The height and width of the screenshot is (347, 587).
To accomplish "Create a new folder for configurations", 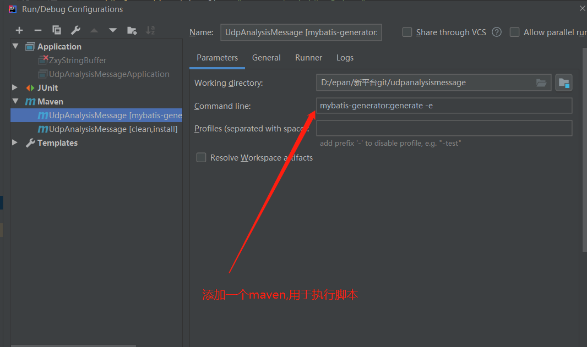I will tap(132, 30).
